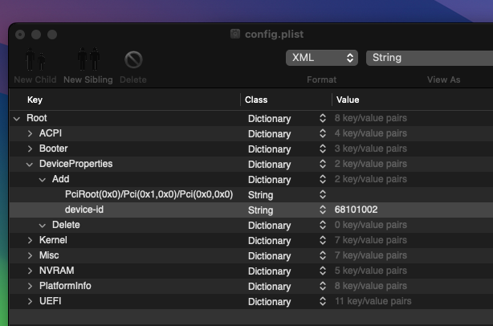Select the device-id key row
Viewport: 493px width, 326px height.
click(251, 210)
